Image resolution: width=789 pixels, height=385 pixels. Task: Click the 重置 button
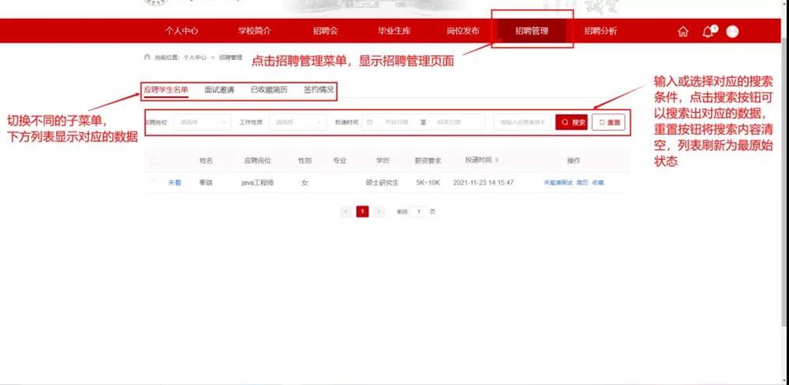pos(608,122)
